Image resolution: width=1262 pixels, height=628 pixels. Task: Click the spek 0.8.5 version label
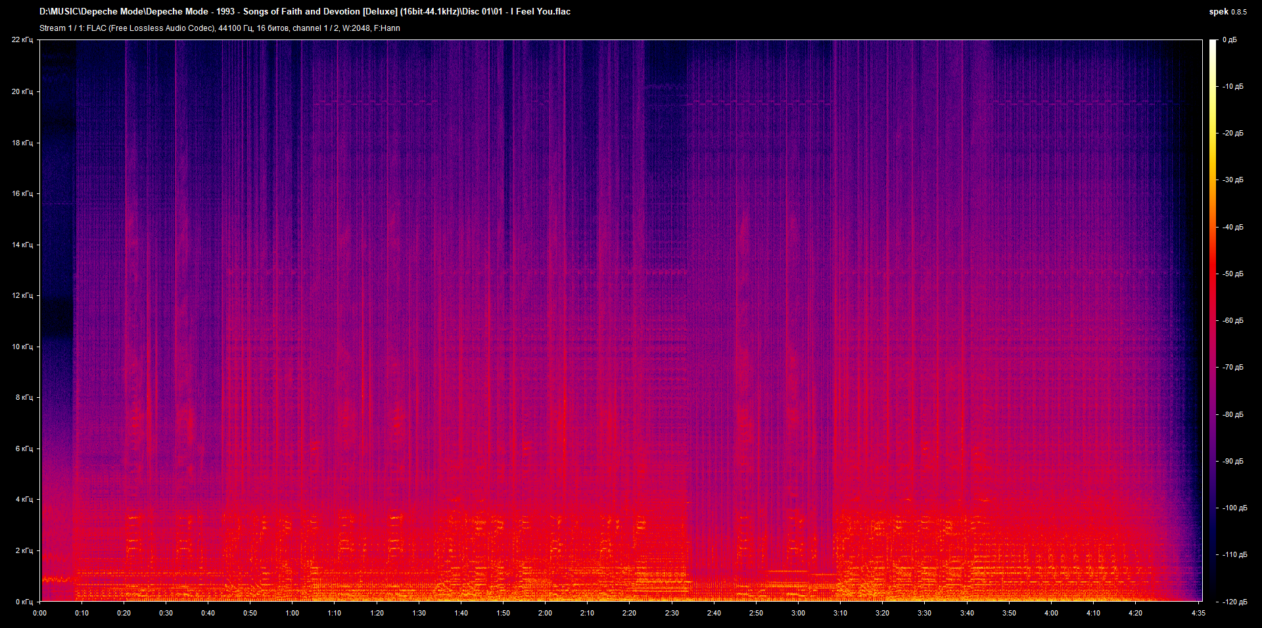(x=1227, y=12)
